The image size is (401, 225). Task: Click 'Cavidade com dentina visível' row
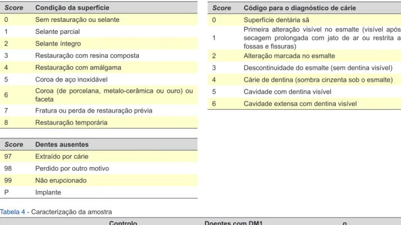tap(304, 92)
